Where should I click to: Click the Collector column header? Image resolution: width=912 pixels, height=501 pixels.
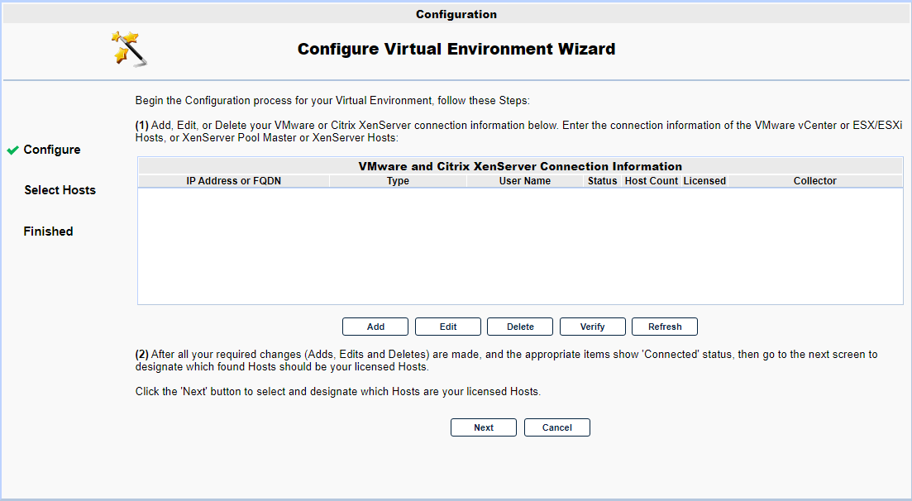point(814,181)
